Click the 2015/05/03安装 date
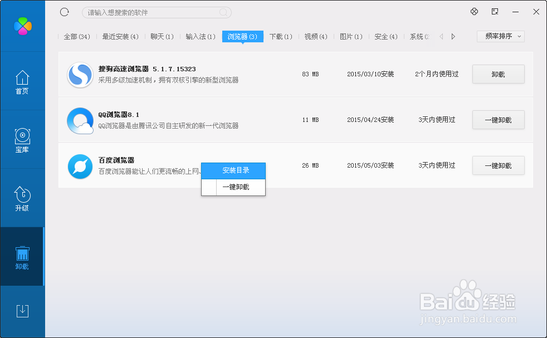This screenshot has width=547, height=338. (370, 165)
